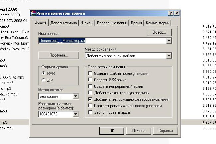Click file row ending рашно.mp3 behind dialog
The height and width of the screenshot is (144, 216).
point(9,94)
